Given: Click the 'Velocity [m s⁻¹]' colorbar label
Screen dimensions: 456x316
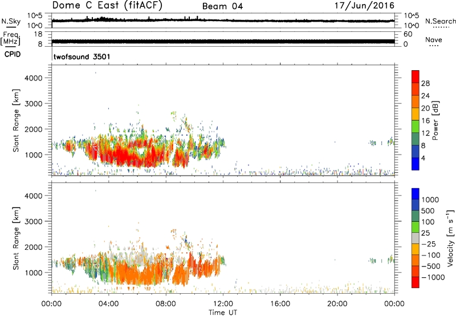Looking at the screenshot, I should [x=450, y=238].
